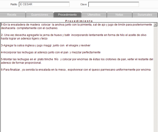This screenshot has height=132, width=158.
Task: Select the Procedimiento tab
Action: pos(67,15)
